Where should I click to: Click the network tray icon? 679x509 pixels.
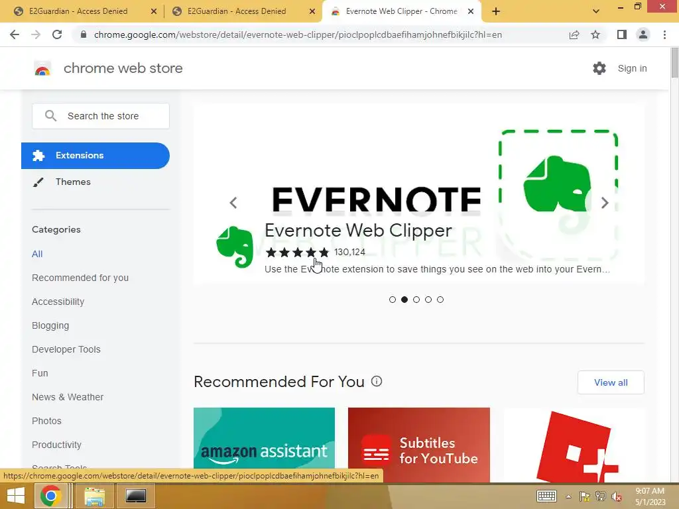click(601, 496)
